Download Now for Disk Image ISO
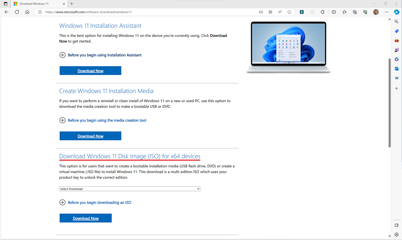The width and height of the screenshot is (402, 240). point(86,218)
